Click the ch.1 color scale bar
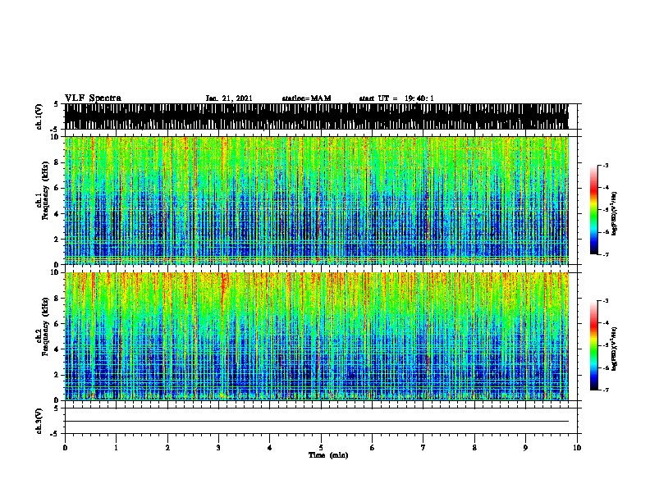Screen dimensions: 650x502 (x=594, y=210)
